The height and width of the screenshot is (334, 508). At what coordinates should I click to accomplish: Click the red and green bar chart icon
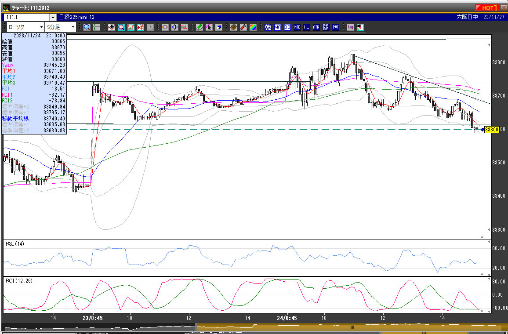click(131, 27)
